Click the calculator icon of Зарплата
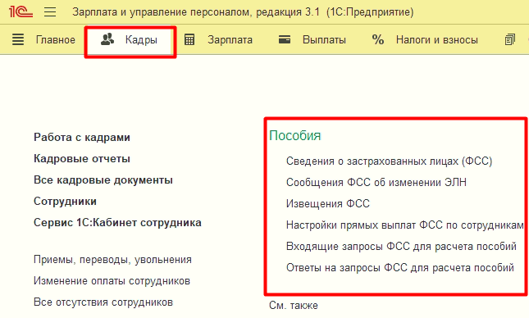Viewport: 529px width, 318px height. [189, 40]
